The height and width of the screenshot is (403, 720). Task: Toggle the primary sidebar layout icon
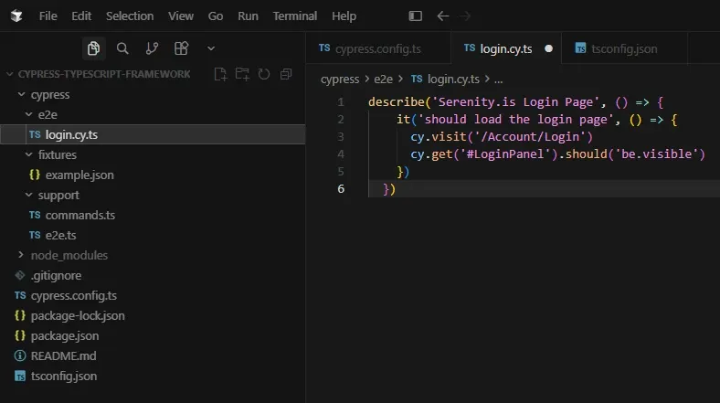415,16
